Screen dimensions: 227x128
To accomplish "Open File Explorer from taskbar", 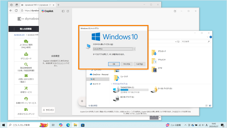I will 75,125.
